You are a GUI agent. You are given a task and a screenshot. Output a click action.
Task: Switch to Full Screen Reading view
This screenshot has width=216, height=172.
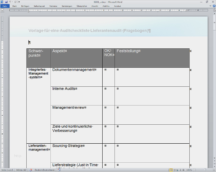click(x=174, y=170)
